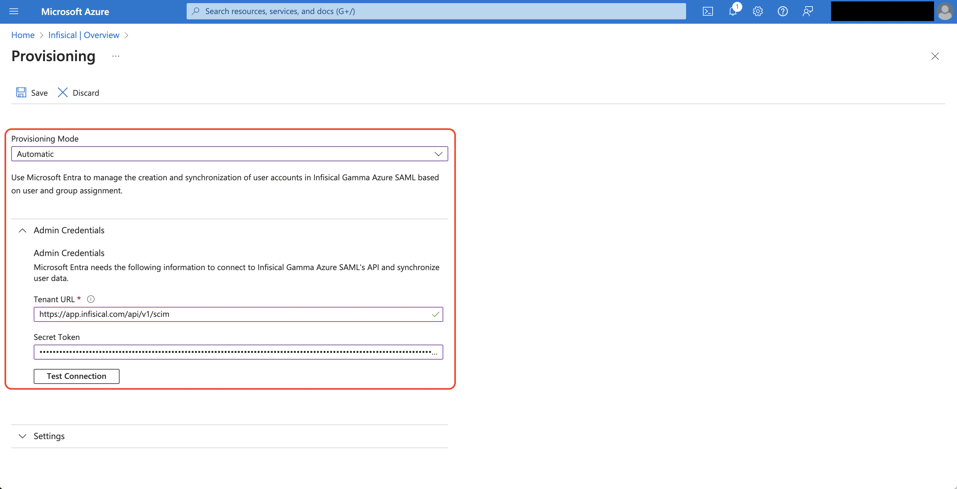
Task: Open the feedback icon in header
Action: click(808, 12)
